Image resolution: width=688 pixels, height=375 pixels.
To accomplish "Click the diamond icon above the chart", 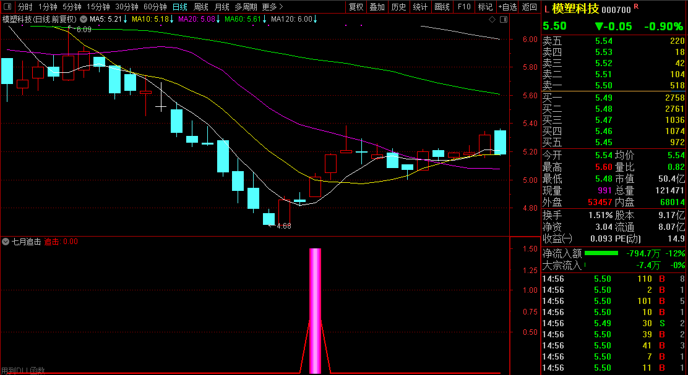I will point(492,20).
